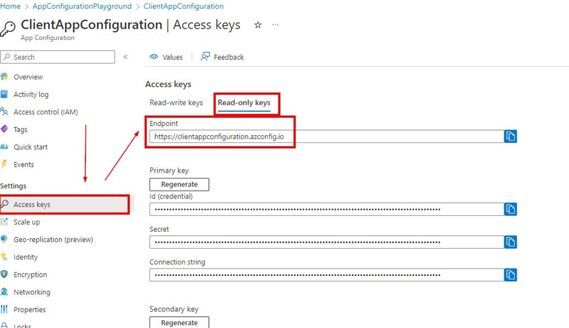Switch to the Read-write keys tab
569x328 pixels.
pyautogui.click(x=176, y=103)
